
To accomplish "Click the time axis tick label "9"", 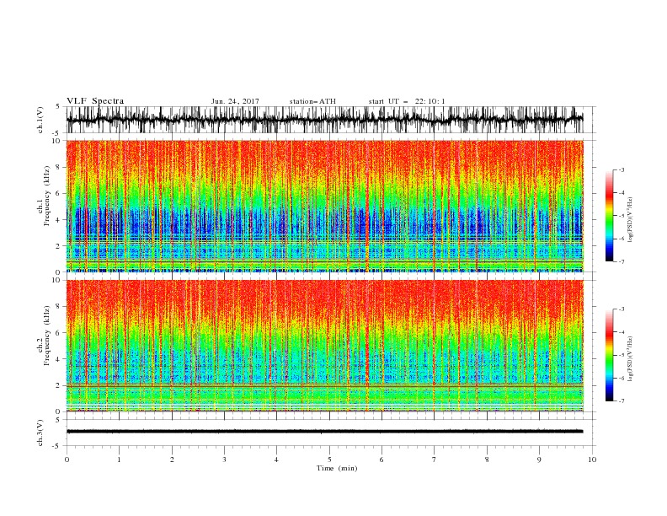I will [539, 460].
